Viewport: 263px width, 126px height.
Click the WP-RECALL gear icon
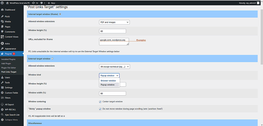[x=2, y=109]
